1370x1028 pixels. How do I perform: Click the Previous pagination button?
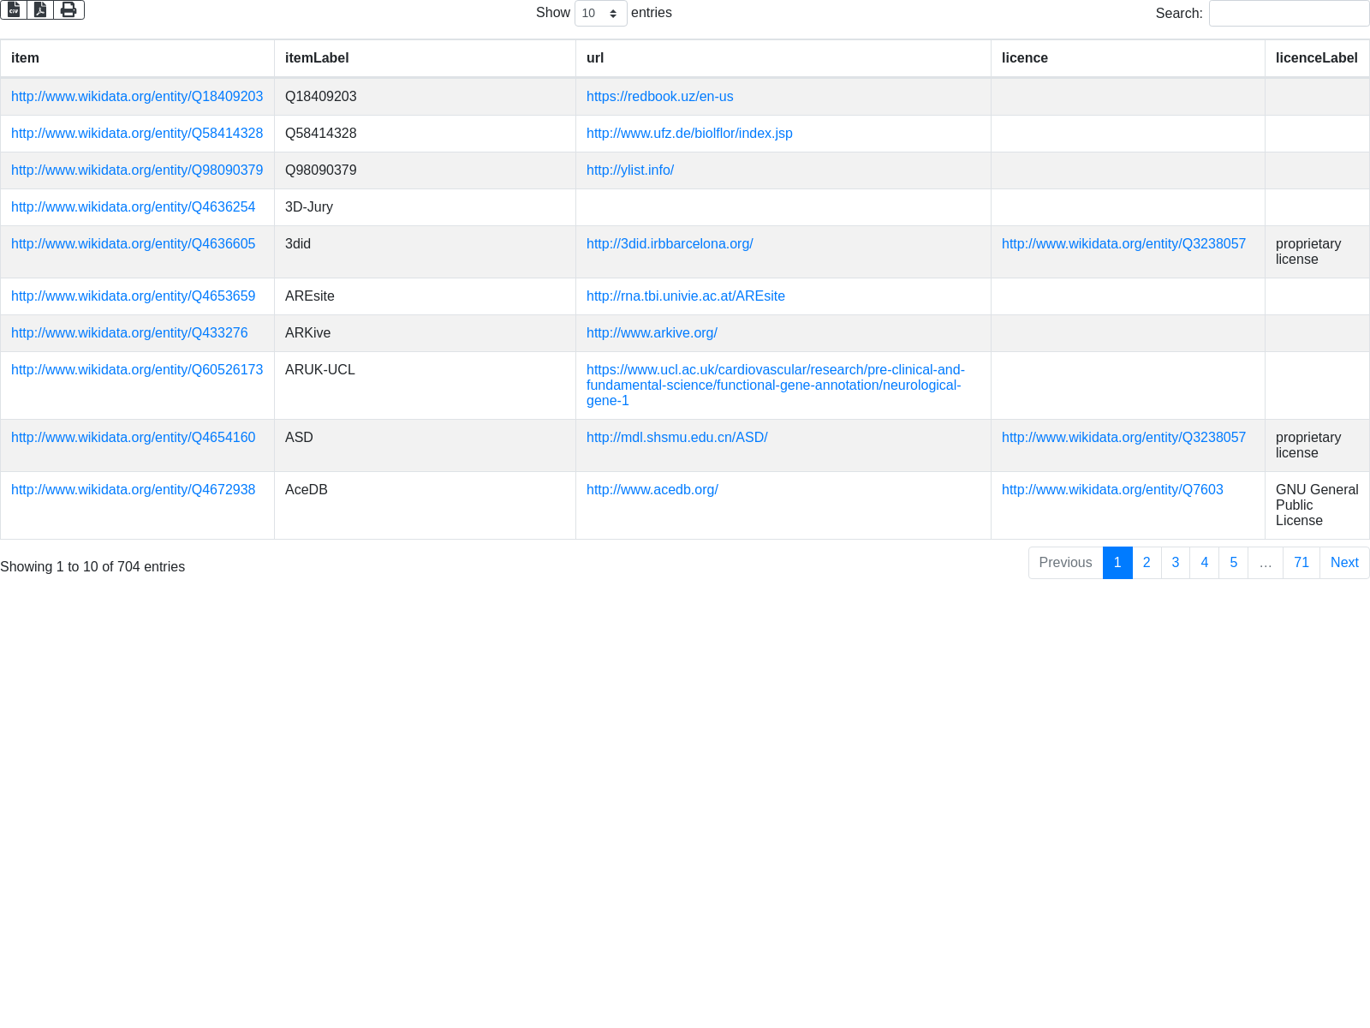[1065, 563]
